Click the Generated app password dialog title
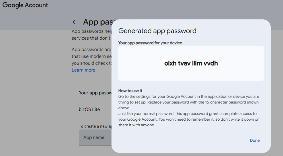Screen dimensions: 283x156 pyautogui.click(x=157, y=31)
